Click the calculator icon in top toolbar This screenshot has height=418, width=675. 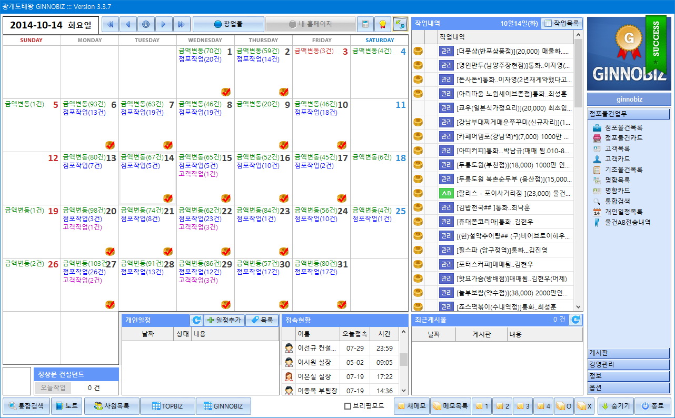point(365,24)
